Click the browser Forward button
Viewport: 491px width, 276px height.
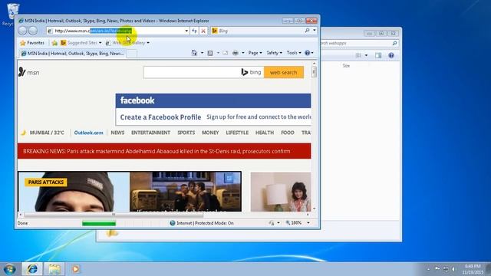tap(33, 31)
